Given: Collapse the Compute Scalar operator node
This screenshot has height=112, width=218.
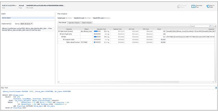Looking at the screenshot, I should 64,39.
